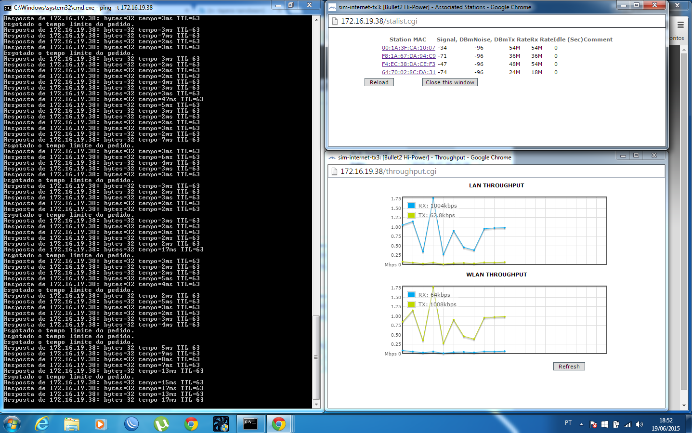Click the green TX swatch in WLAN legend
692x433 pixels.
[411, 304]
